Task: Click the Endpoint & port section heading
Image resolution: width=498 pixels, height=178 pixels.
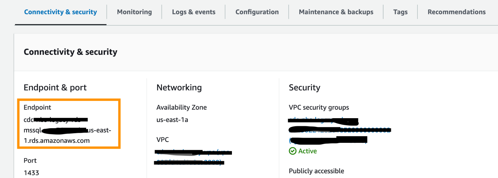Action: (55, 87)
